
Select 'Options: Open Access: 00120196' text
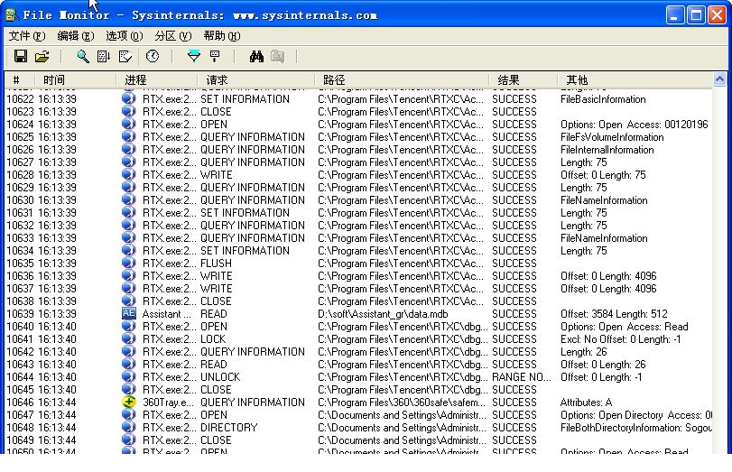point(634,125)
